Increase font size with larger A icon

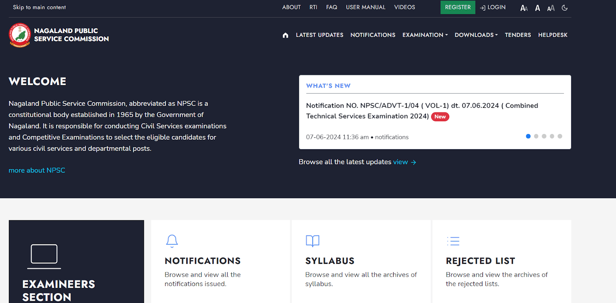[551, 8]
